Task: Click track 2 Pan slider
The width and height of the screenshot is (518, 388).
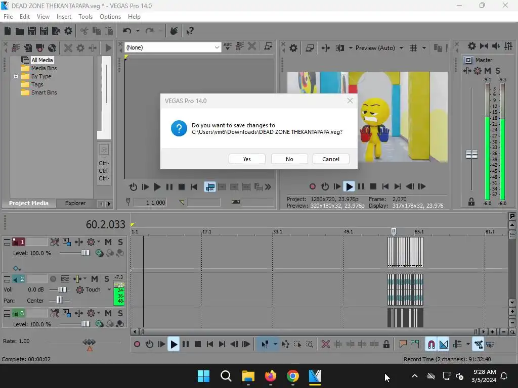Action: 60,300
